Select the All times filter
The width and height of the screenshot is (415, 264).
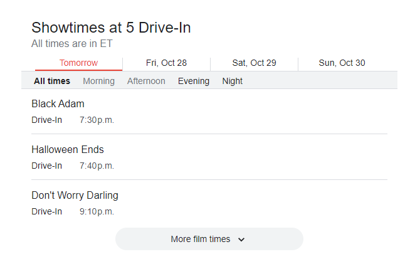pos(52,81)
